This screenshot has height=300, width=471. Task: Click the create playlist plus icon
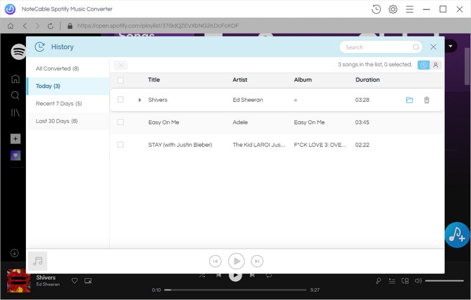coord(16,139)
